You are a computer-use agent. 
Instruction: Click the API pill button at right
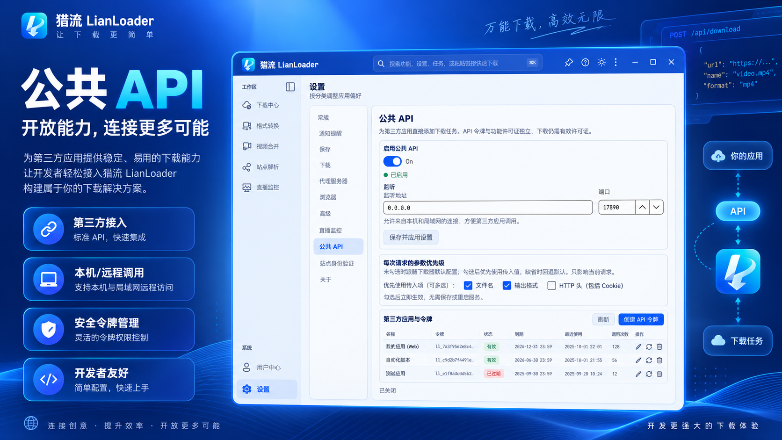coord(738,211)
